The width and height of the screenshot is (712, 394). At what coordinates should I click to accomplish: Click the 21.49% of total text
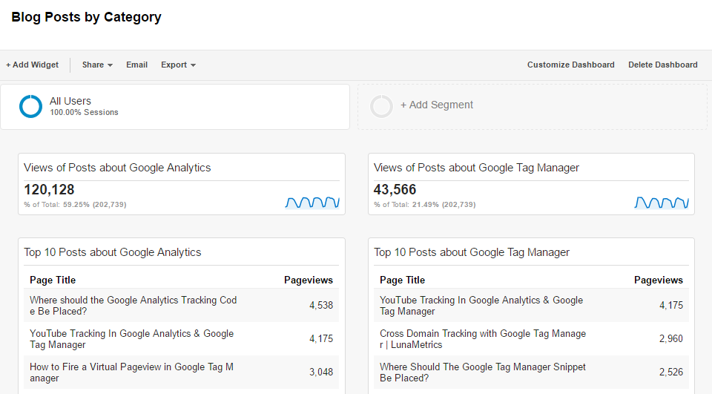(x=424, y=205)
